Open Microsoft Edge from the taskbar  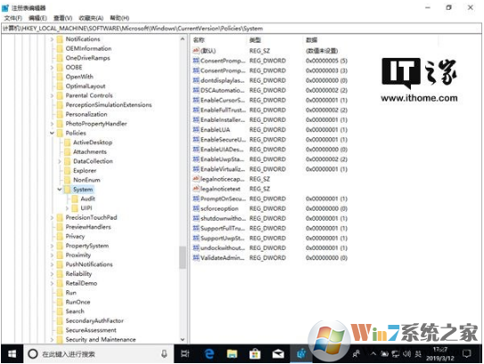click(209, 354)
